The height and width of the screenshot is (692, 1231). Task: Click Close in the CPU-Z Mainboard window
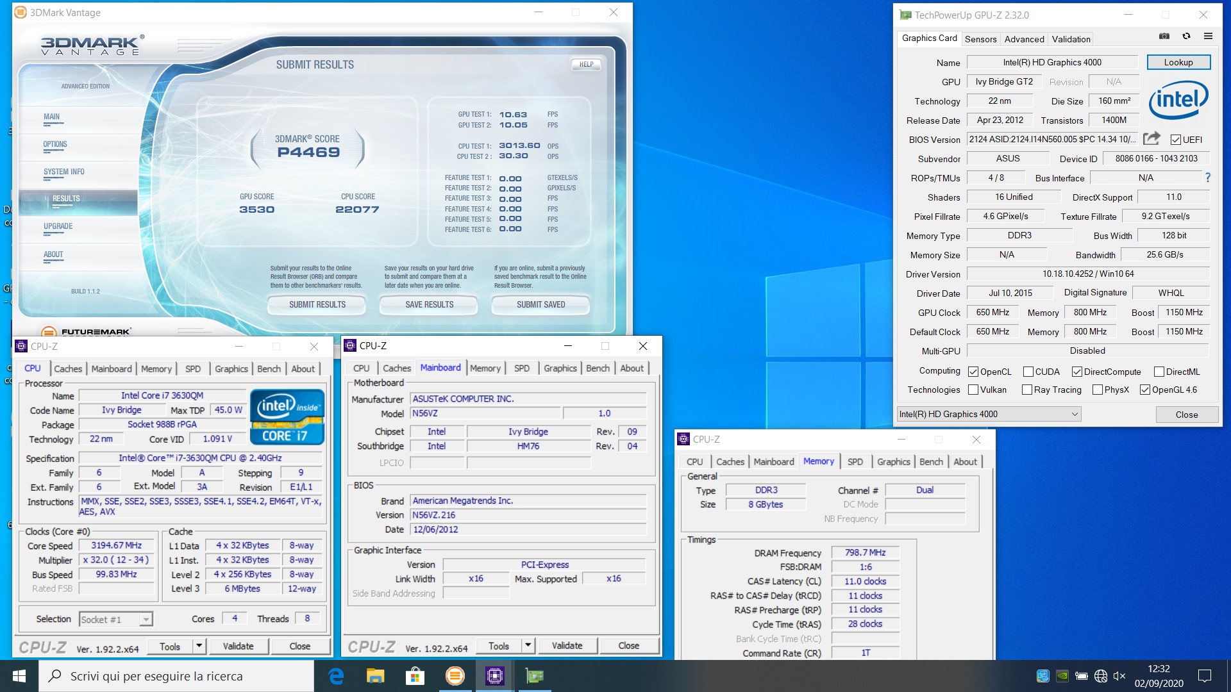628,645
